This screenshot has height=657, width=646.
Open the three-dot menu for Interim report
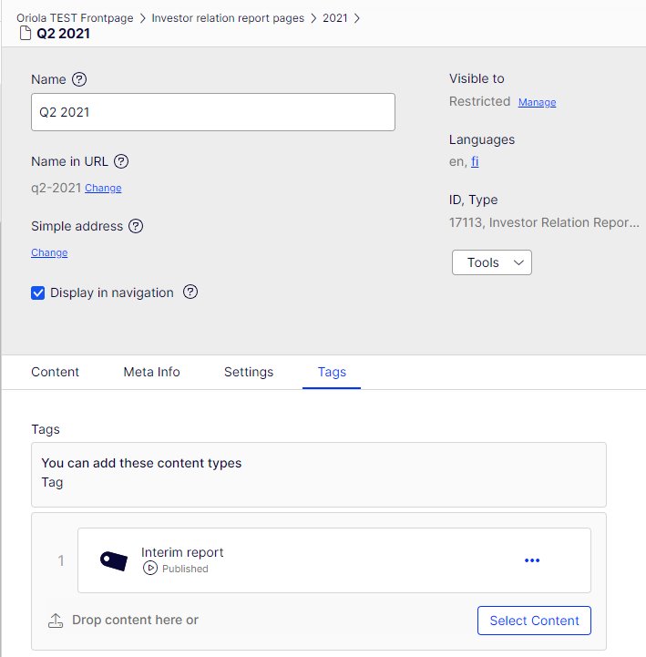pos(532,560)
